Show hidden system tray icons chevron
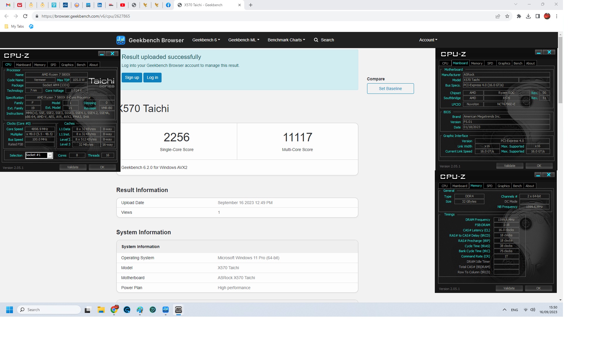604x363 pixels. pyautogui.click(x=505, y=310)
